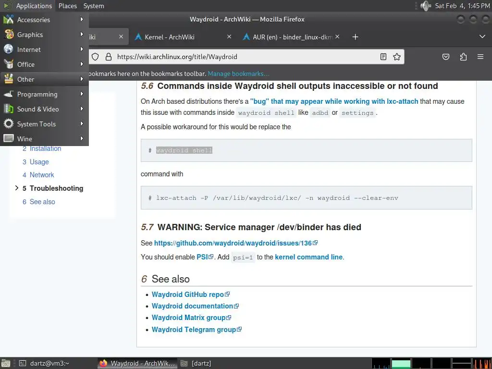Click the Other category icon
The image size is (492, 369).
(x=9, y=79)
